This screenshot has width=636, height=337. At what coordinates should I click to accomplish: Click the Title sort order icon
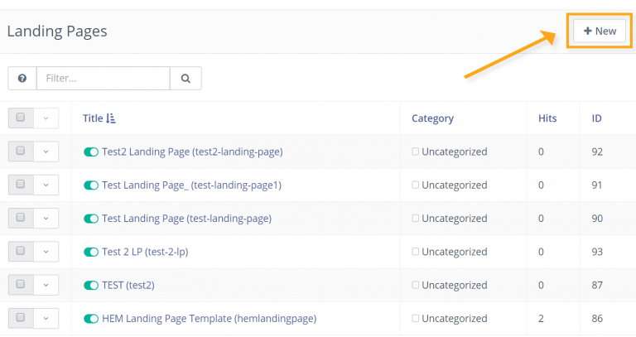click(x=111, y=118)
